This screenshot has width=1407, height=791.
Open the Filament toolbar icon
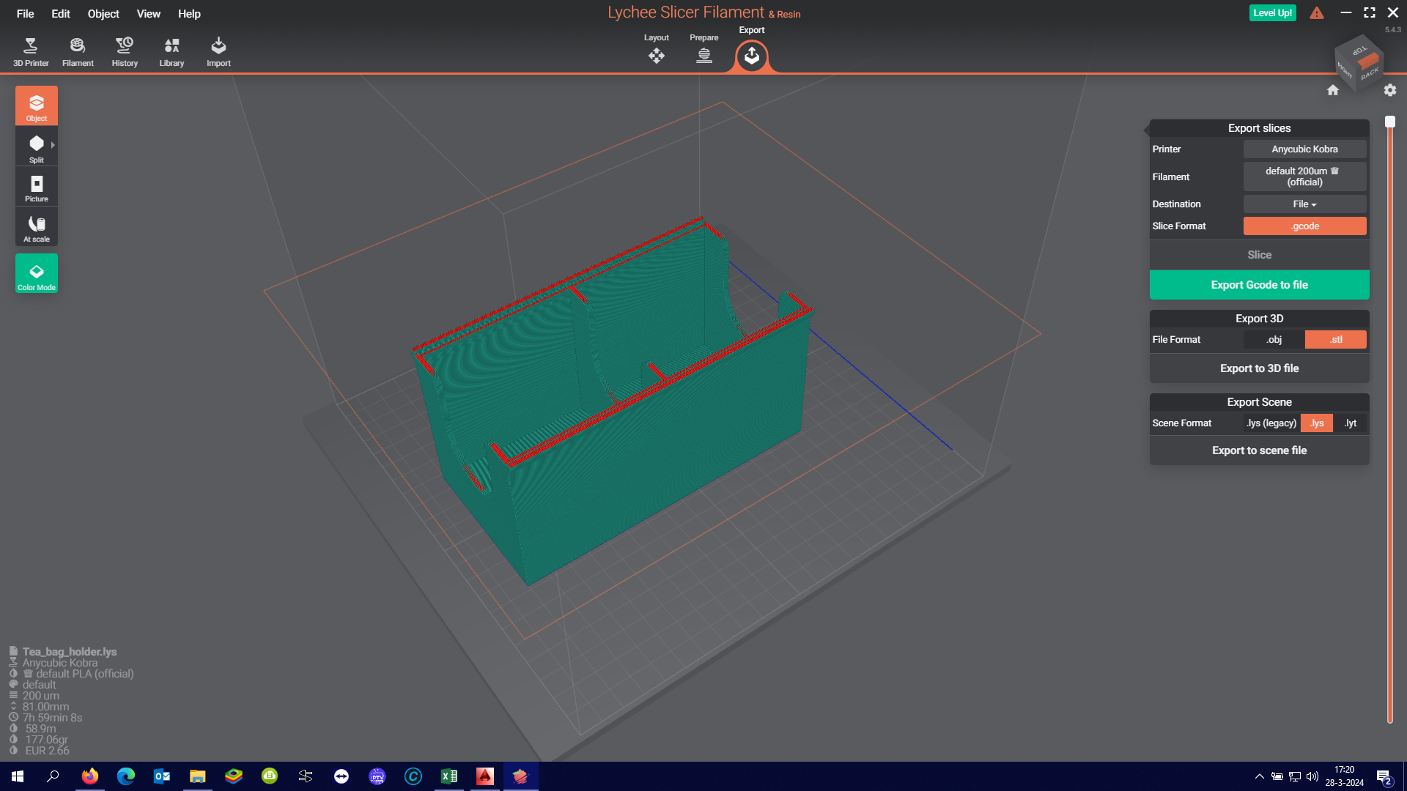coord(78,52)
